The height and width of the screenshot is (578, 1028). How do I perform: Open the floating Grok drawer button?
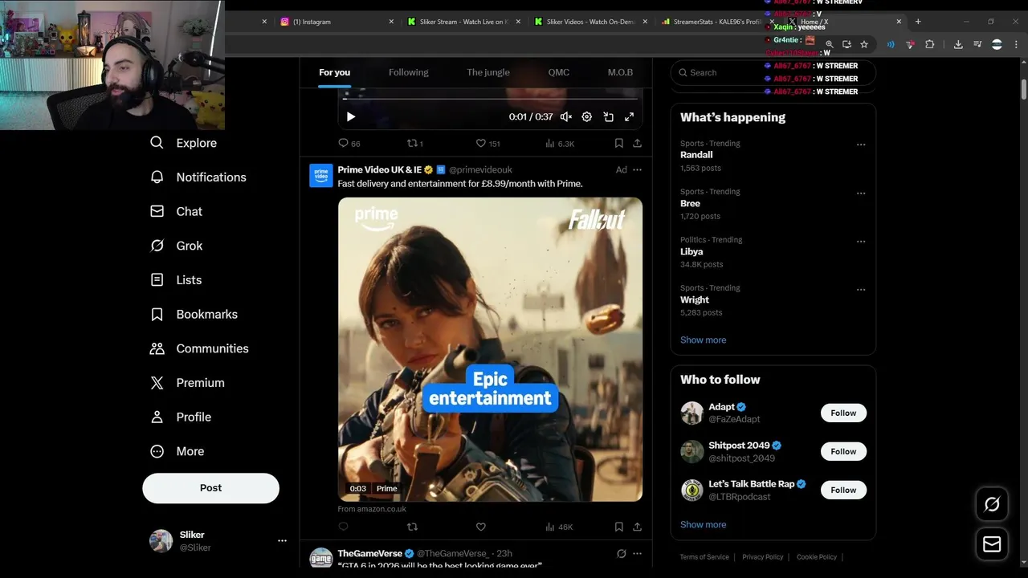992,504
